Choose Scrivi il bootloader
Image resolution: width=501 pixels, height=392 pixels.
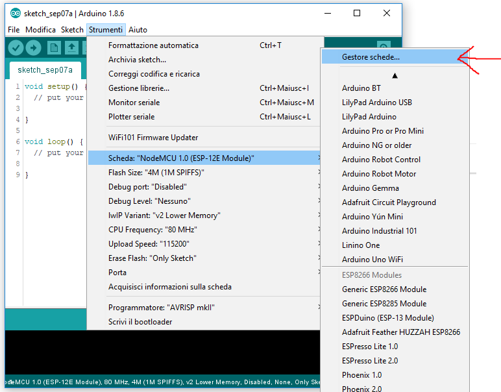[x=204, y=322]
